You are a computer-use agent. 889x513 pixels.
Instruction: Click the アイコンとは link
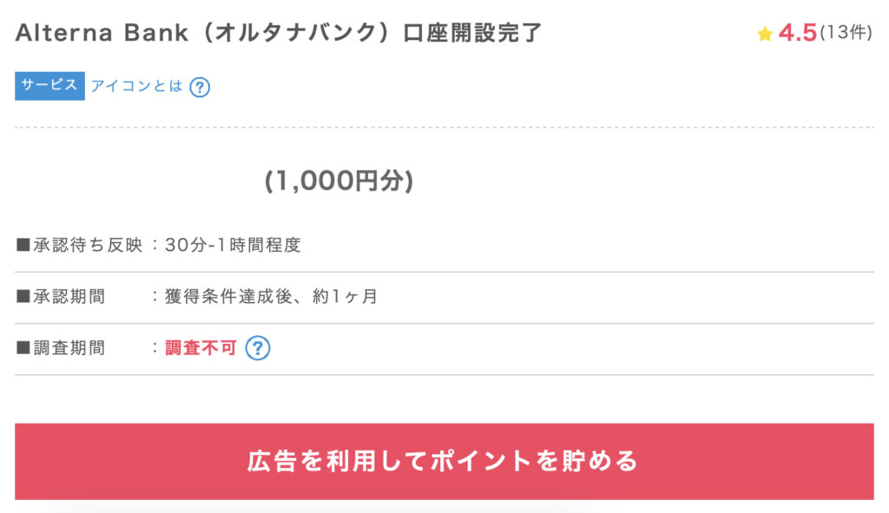[136, 86]
